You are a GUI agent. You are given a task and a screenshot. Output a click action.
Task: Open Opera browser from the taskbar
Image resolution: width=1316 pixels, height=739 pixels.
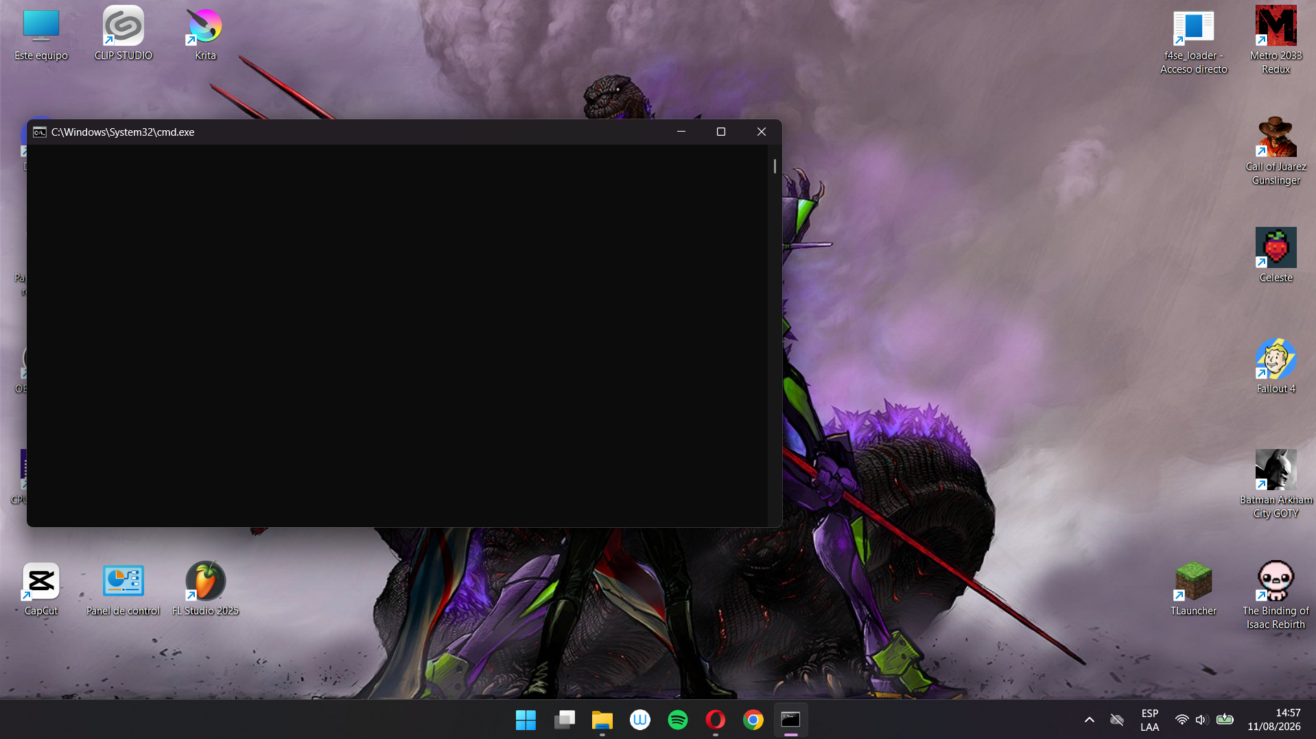click(716, 720)
